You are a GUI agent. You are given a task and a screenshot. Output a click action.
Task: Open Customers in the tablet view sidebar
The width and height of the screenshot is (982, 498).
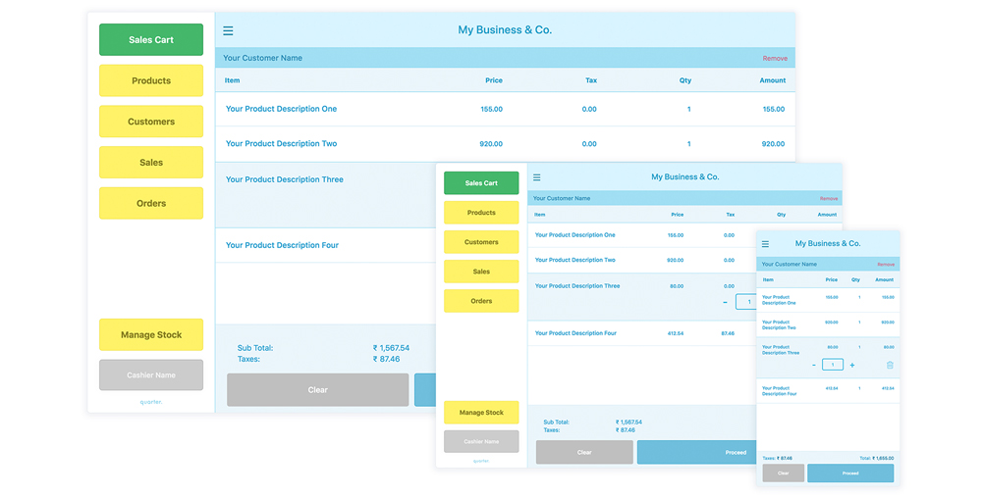481,242
